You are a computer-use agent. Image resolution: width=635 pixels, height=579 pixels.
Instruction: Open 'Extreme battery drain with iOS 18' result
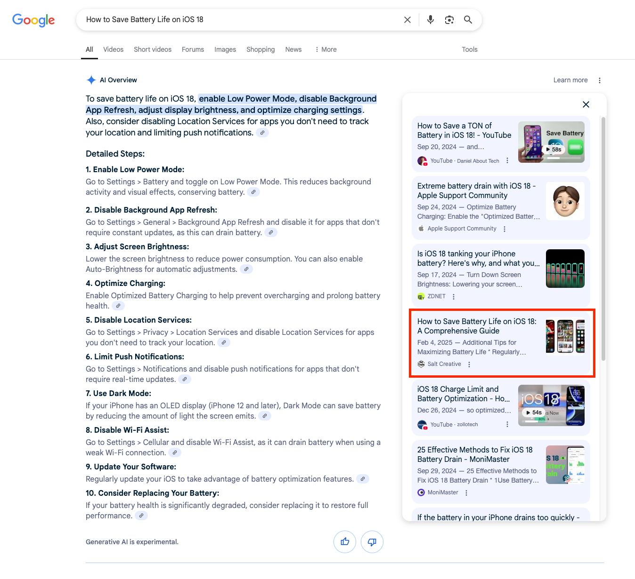(476, 191)
